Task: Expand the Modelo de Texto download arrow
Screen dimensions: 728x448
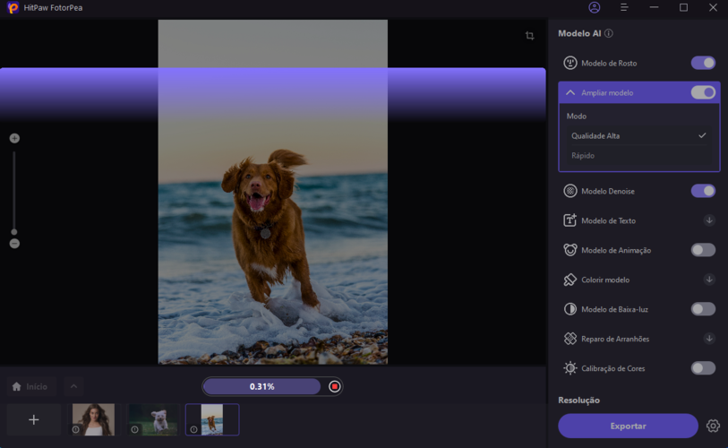Action: pyautogui.click(x=708, y=220)
